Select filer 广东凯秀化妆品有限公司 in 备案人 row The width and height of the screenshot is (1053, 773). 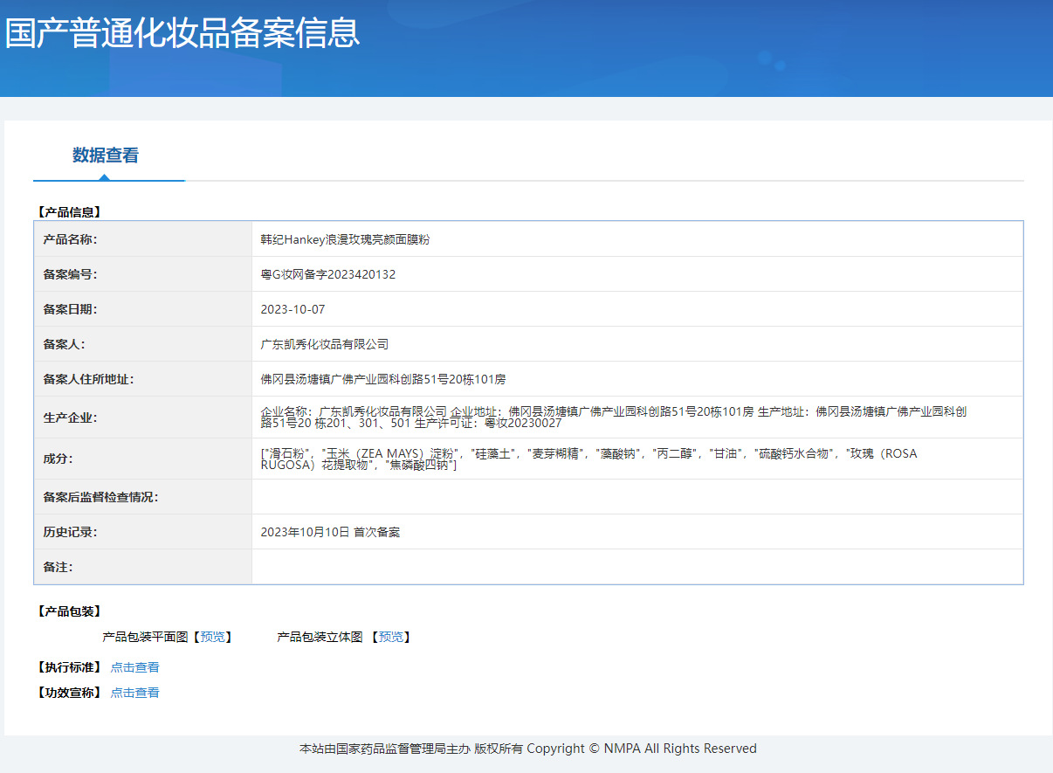tap(325, 344)
